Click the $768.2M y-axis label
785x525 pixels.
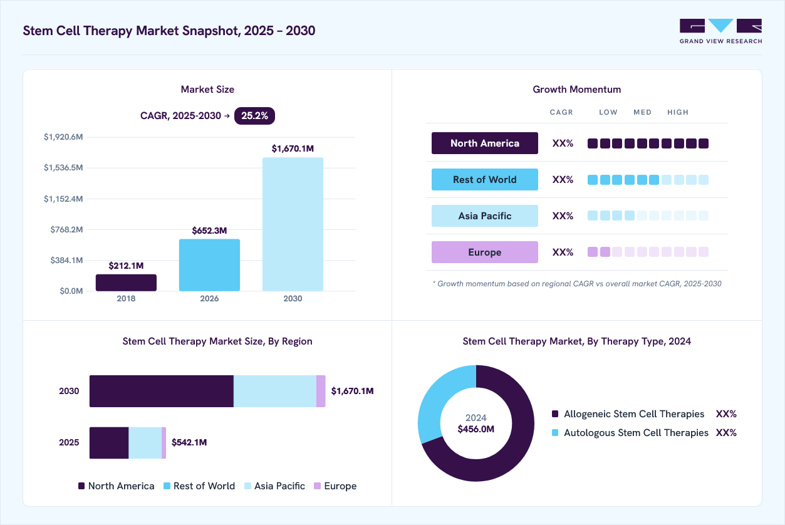point(67,229)
